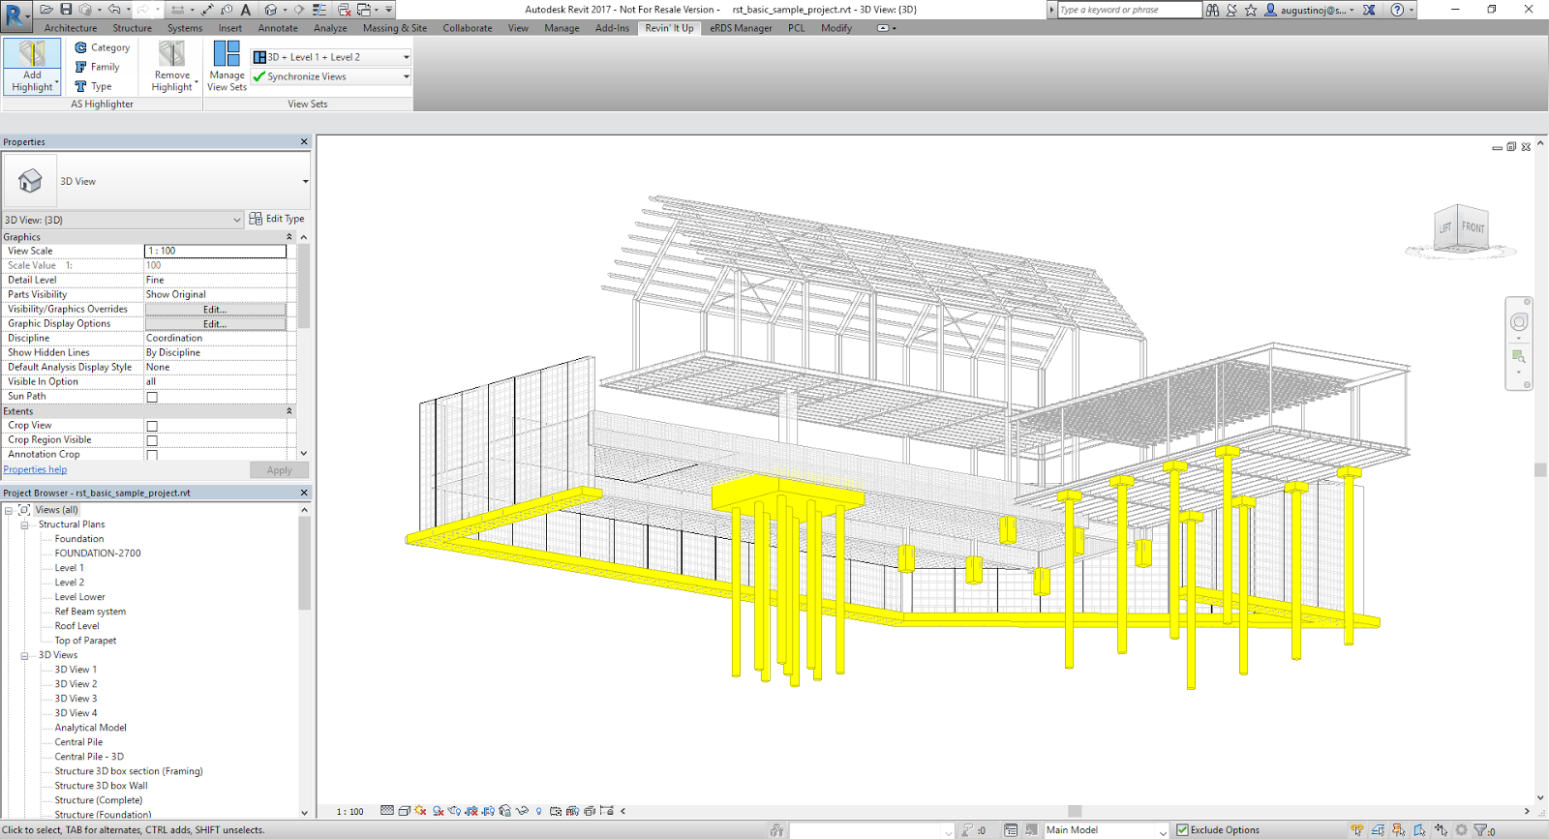Click the Autodesk Exchange Apps X icon

[1369, 10]
